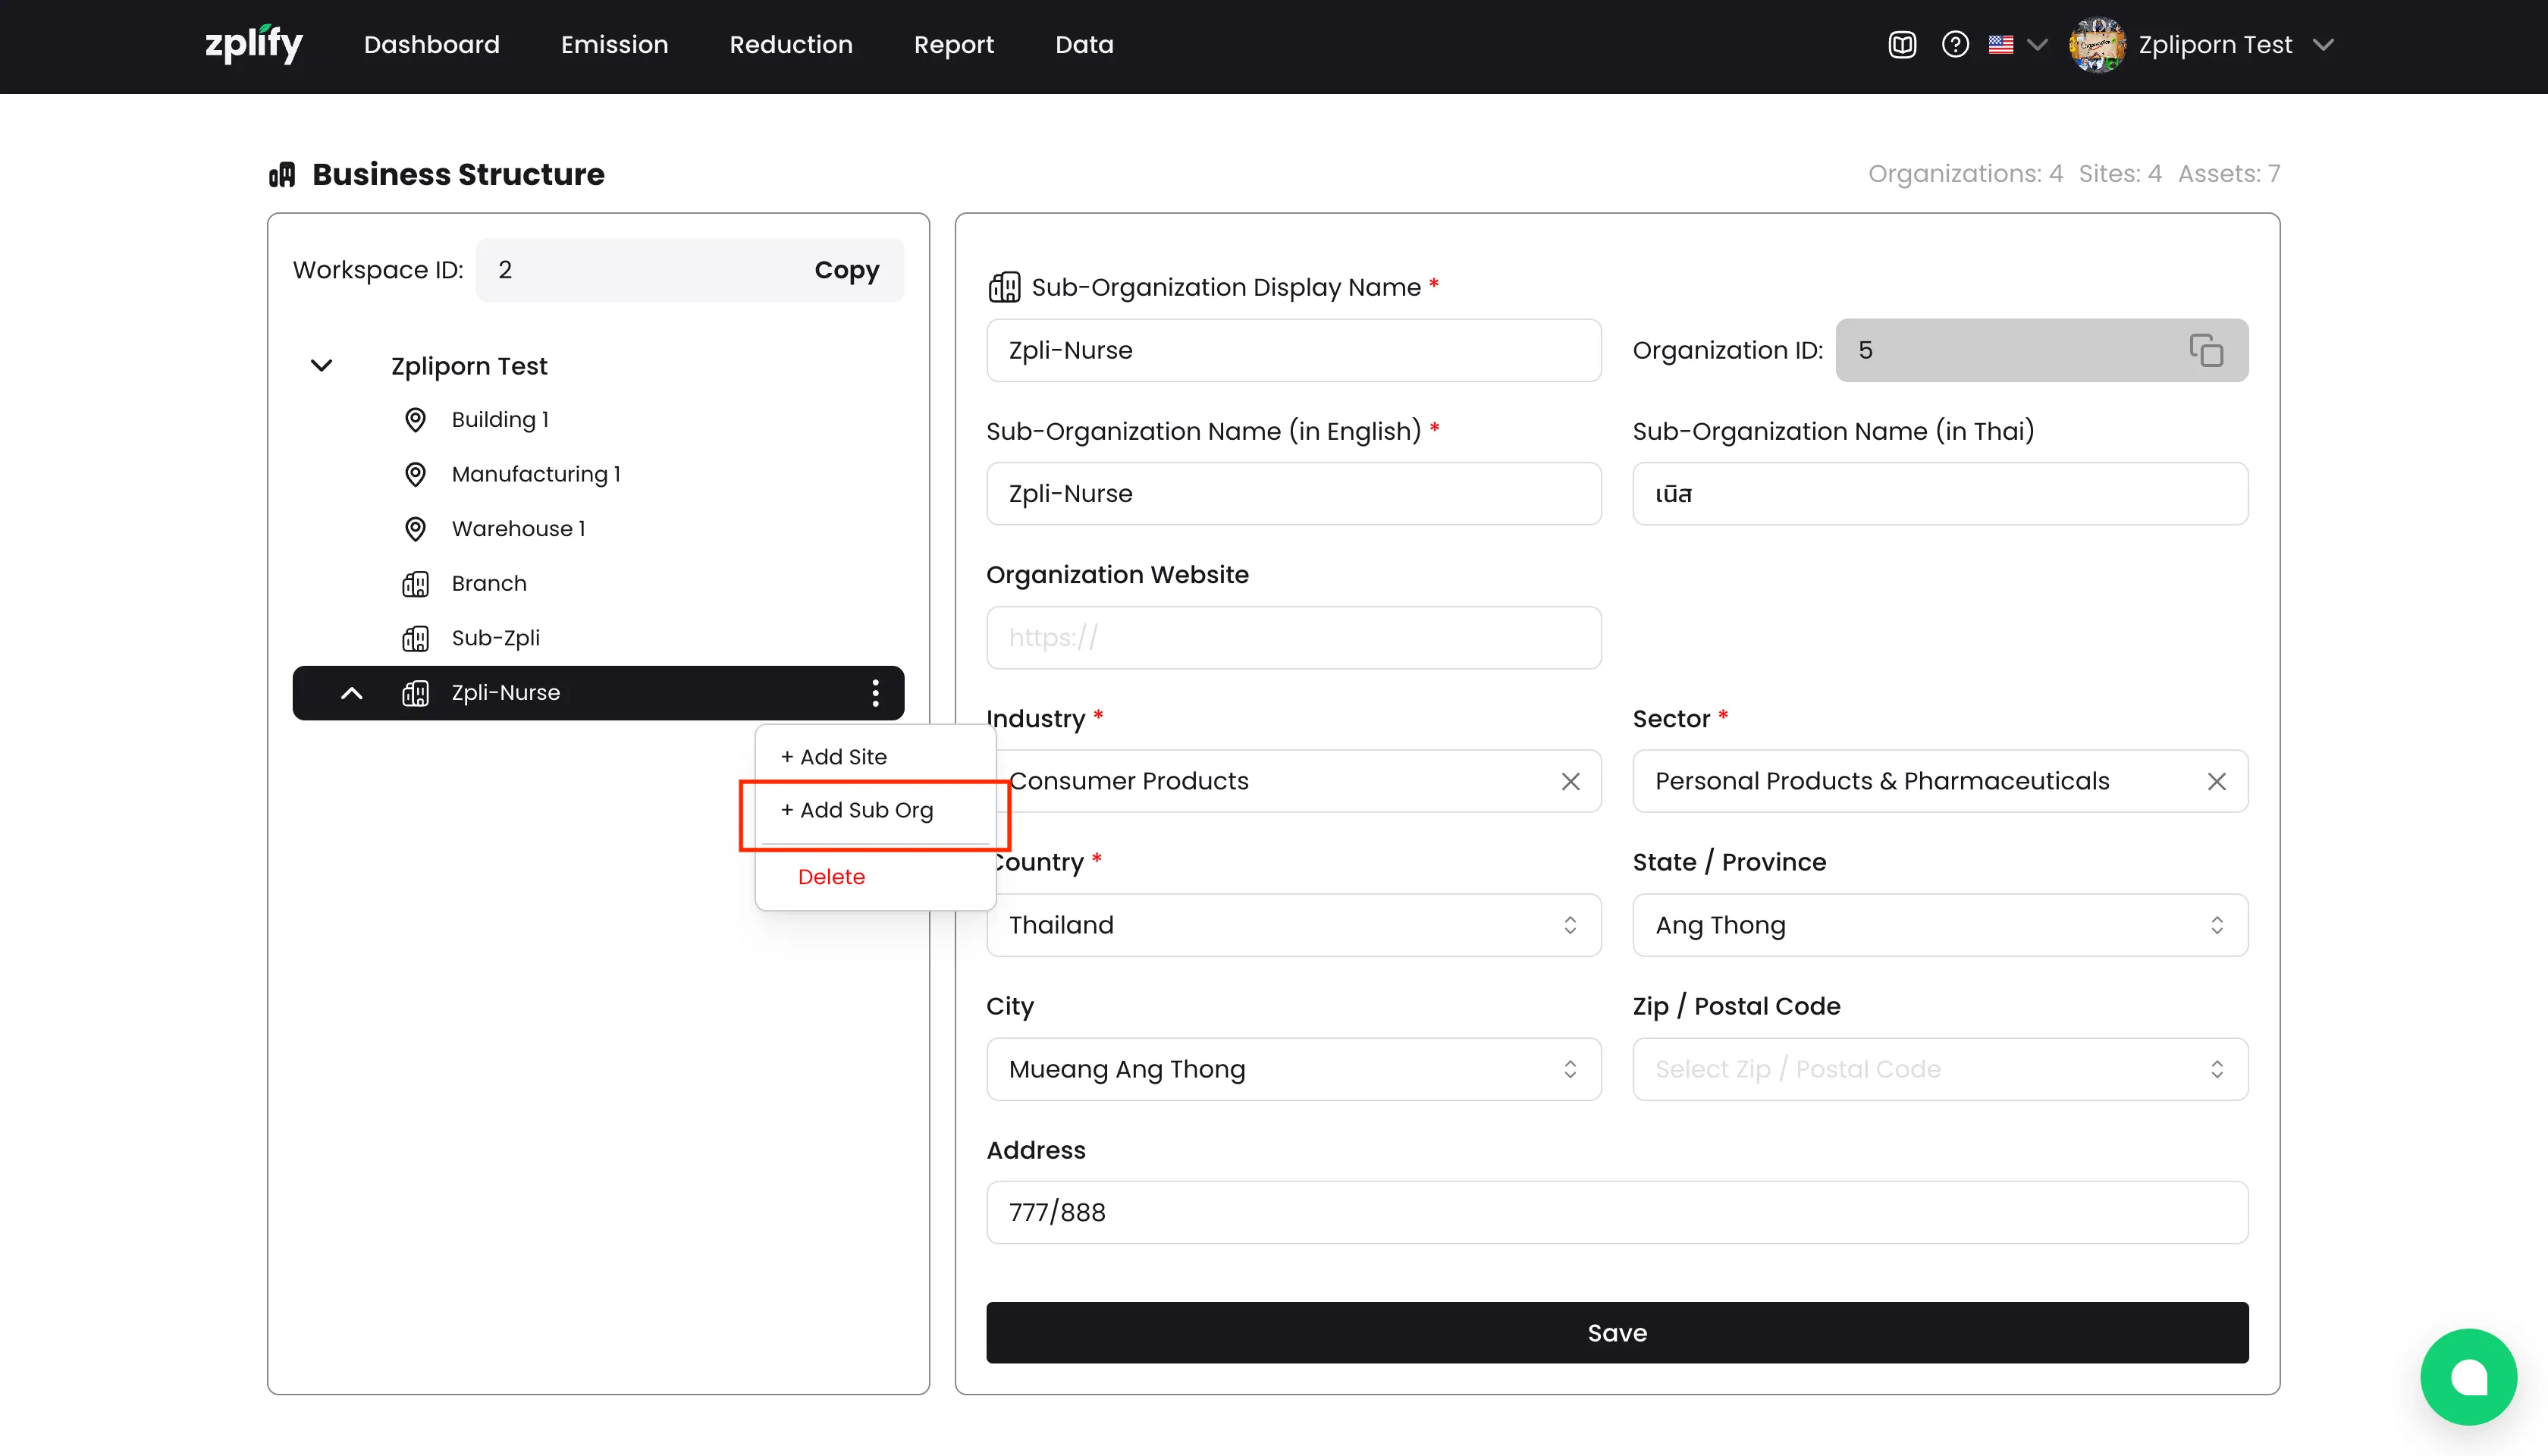Open the Emission navigation tab
The width and height of the screenshot is (2548, 1456).
[x=614, y=45]
